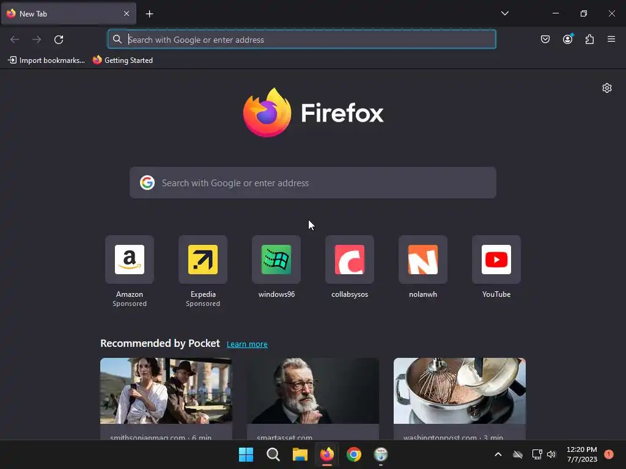Open the notification badge in taskbar
Viewport: 626px width, 469px height.
(x=608, y=454)
